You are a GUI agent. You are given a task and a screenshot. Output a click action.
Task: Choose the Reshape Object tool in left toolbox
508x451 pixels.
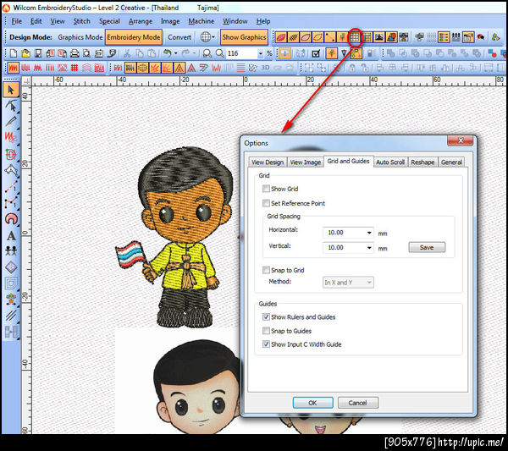point(11,106)
